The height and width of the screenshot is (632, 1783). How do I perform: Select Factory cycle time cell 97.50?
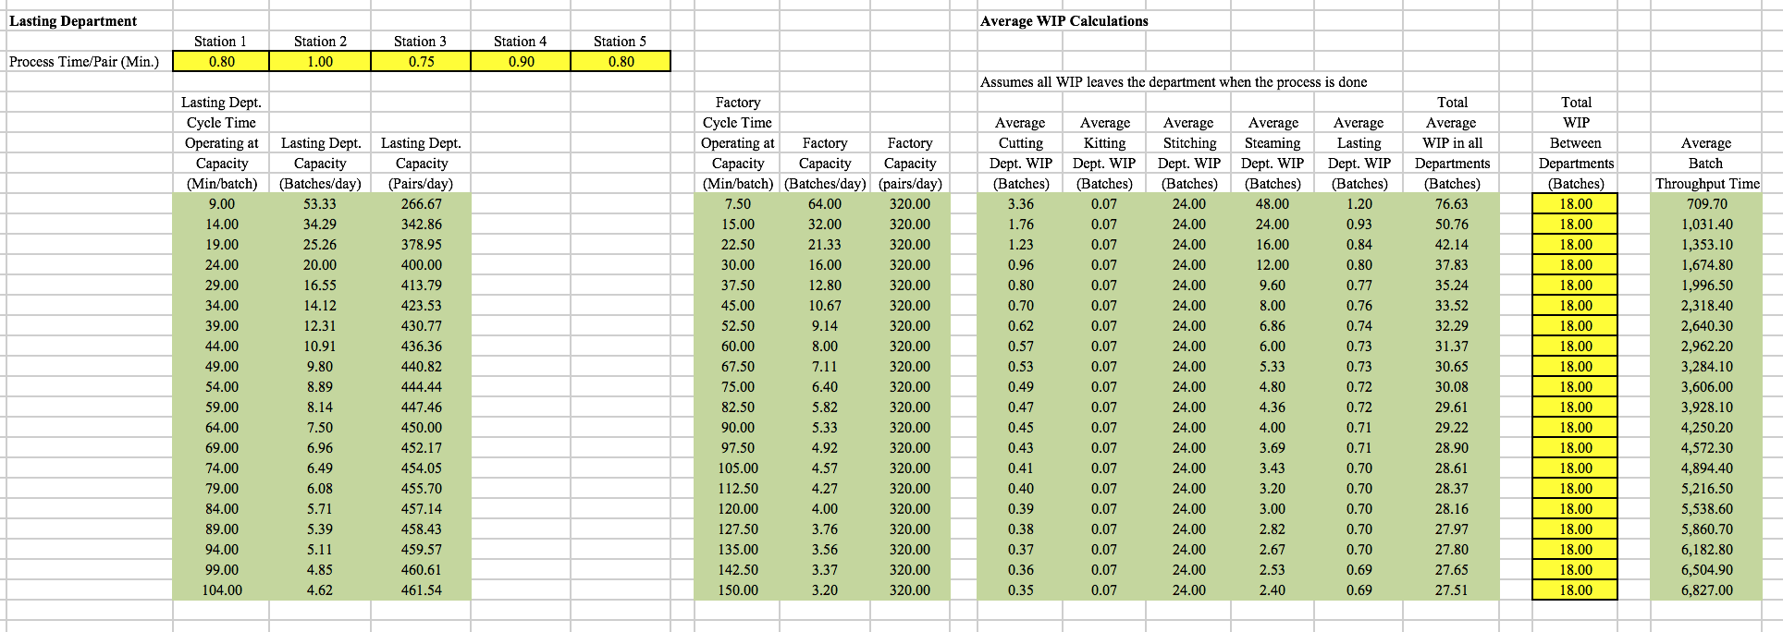[x=738, y=447]
